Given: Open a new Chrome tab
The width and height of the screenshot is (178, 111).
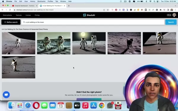Looking at the screenshot, I should [69, 6].
